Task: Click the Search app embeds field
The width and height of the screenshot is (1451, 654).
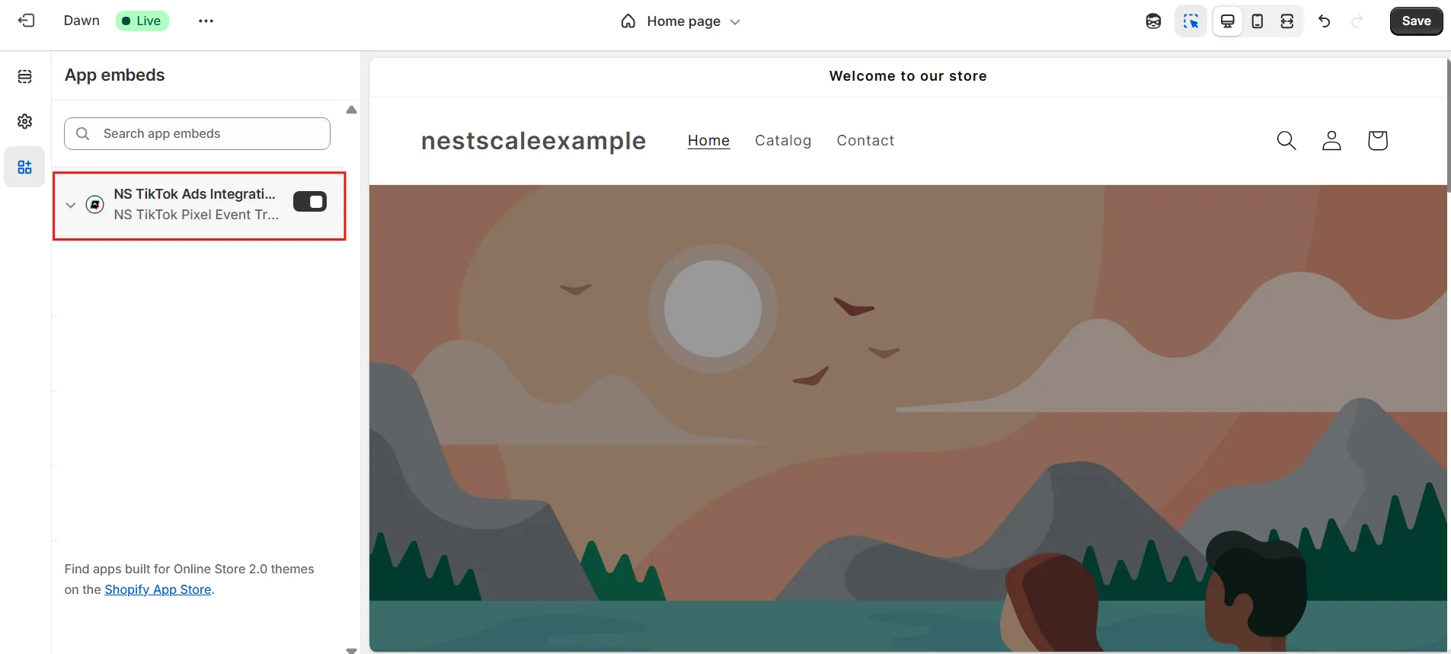Action: pos(197,133)
